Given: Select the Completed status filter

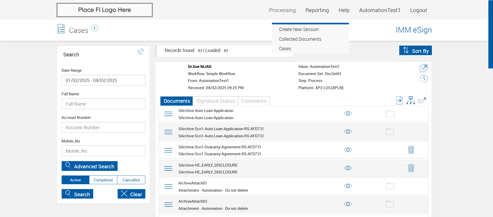Looking at the screenshot, I should [103, 180].
